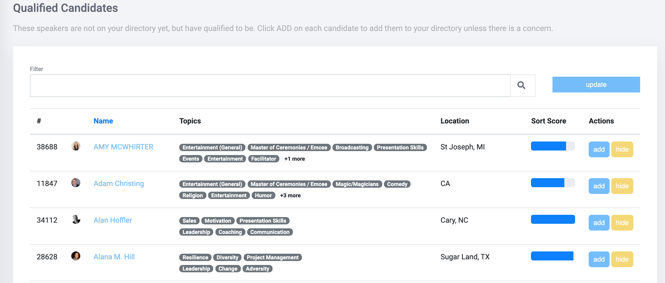The height and width of the screenshot is (283, 665).
Task: Select the Project Management topic tag
Action: [273, 257]
